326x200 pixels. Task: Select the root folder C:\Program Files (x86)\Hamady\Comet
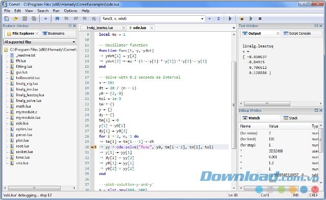(43, 49)
